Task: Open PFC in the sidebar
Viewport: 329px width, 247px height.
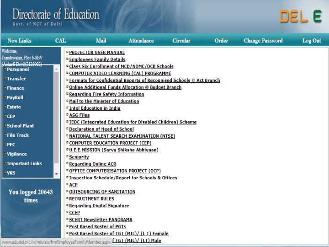Action: 11,145
